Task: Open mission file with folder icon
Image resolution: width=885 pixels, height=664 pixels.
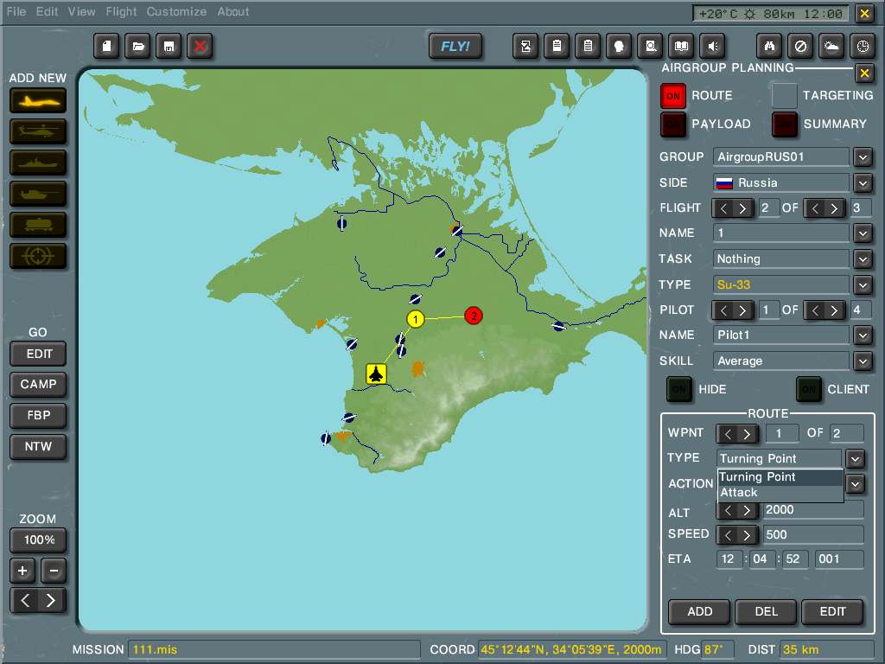Action: [x=137, y=46]
